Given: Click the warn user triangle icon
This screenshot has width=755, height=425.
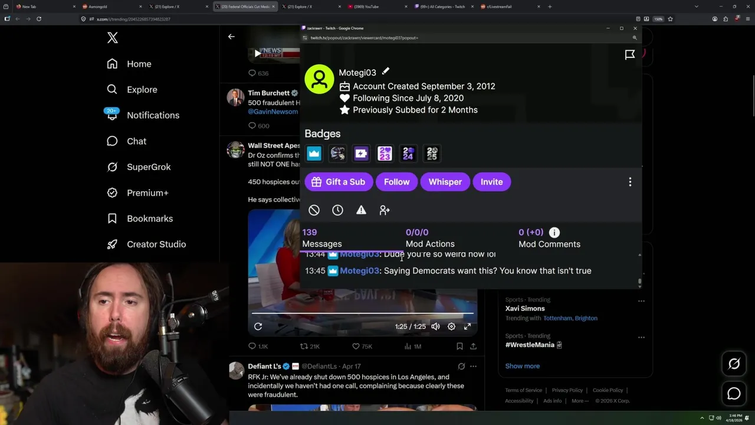Looking at the screenshot, I should [361, 210].
